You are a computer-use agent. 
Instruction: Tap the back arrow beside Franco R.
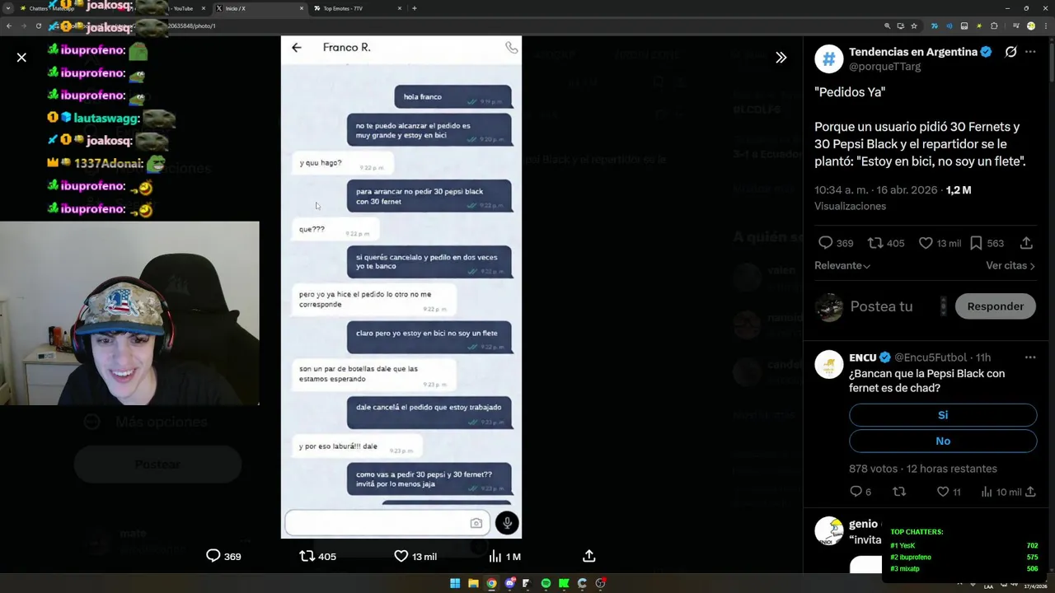[297, 48]
